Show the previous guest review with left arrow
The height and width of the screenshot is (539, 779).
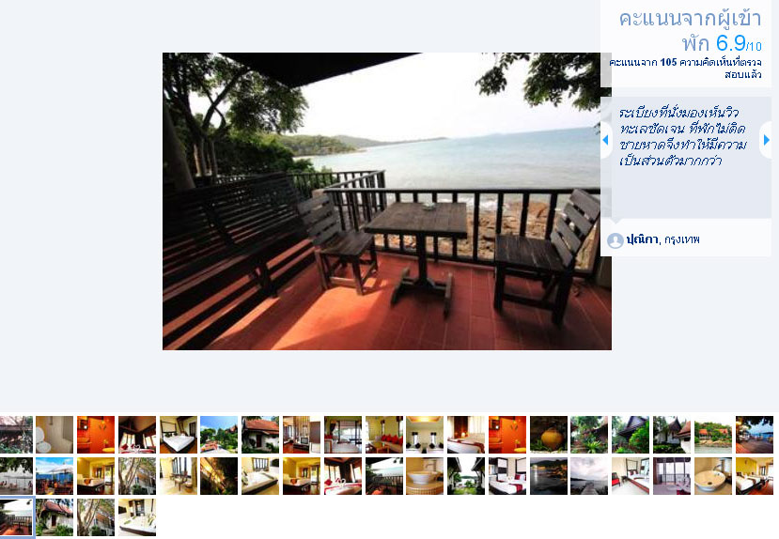605,140
